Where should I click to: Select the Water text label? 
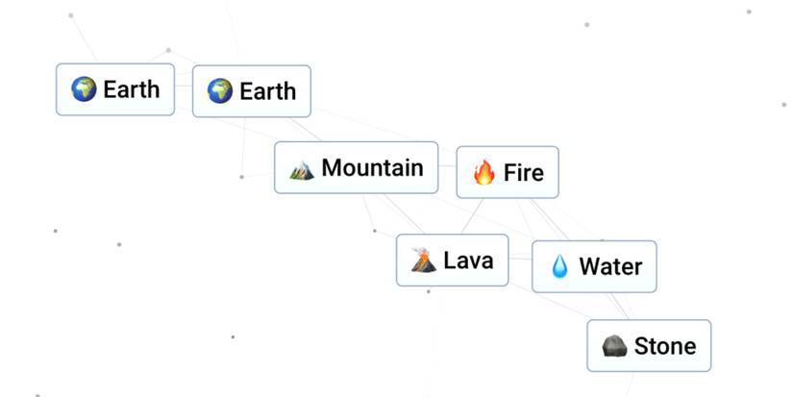click(x=610, y=266)
